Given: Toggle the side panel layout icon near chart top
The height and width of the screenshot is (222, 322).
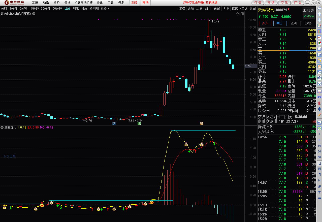Looking at the screenshot, I should coord(242,14).
